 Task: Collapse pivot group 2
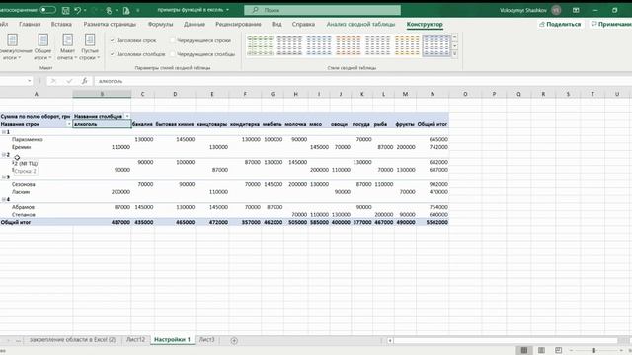coord(3,155)
